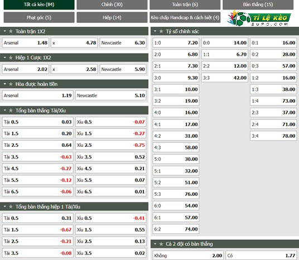Screen dimensions: 299x260
Task: Collapse Cả 2 đội có bàn thắng arrow
Action: pos(155,244)
